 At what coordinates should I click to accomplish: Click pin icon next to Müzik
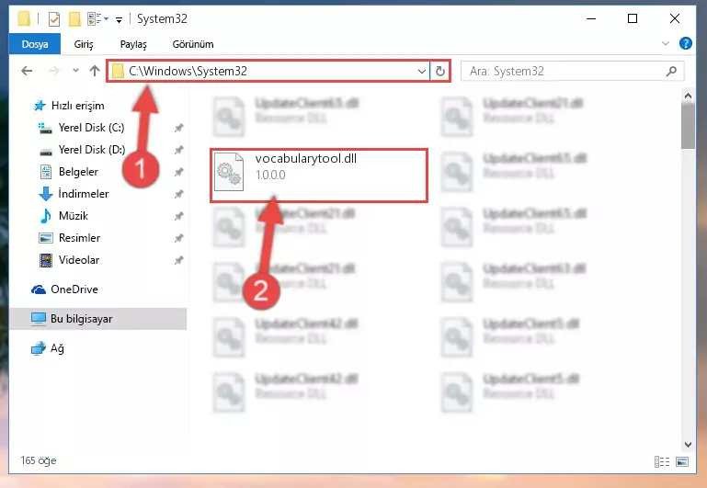coord(179,216)
